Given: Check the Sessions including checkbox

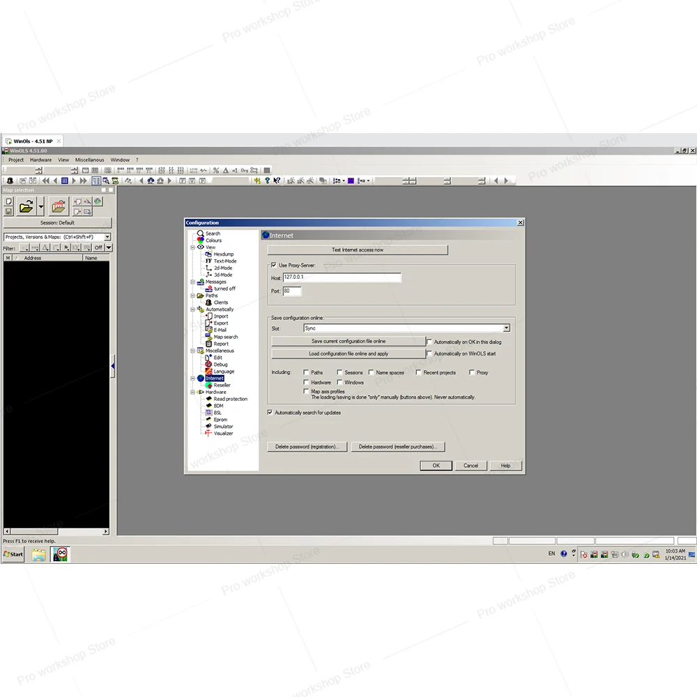Looking at the screenshot, I should (339, 372).
